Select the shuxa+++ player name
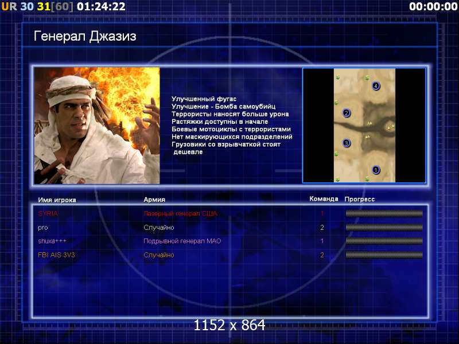This screenshot has height=344, width=459. (x=52, y=241)
